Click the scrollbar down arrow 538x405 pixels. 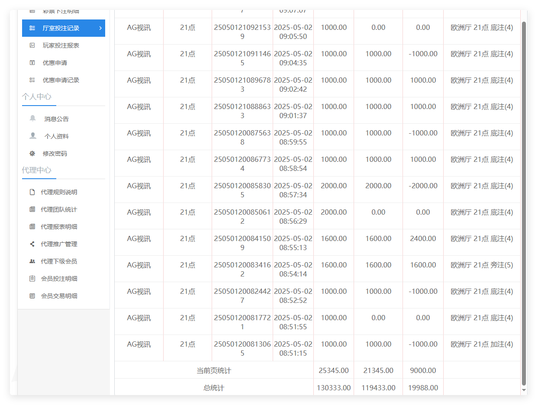tap(524, 390)
